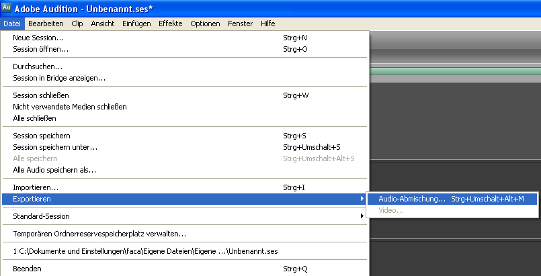Screen dimensions: 541x276
Task: Select Durchsuchen… menu entry
Action: pos(185,67)
